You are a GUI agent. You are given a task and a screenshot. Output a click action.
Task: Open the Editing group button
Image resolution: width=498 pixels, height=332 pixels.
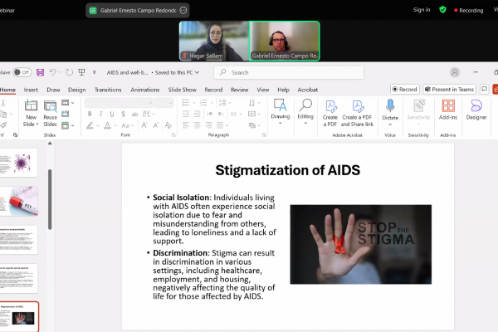click(305, 111)
